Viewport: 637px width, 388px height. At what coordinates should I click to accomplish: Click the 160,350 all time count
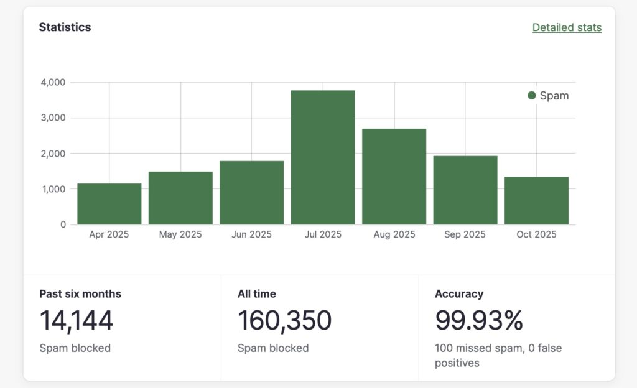[284, 320]
